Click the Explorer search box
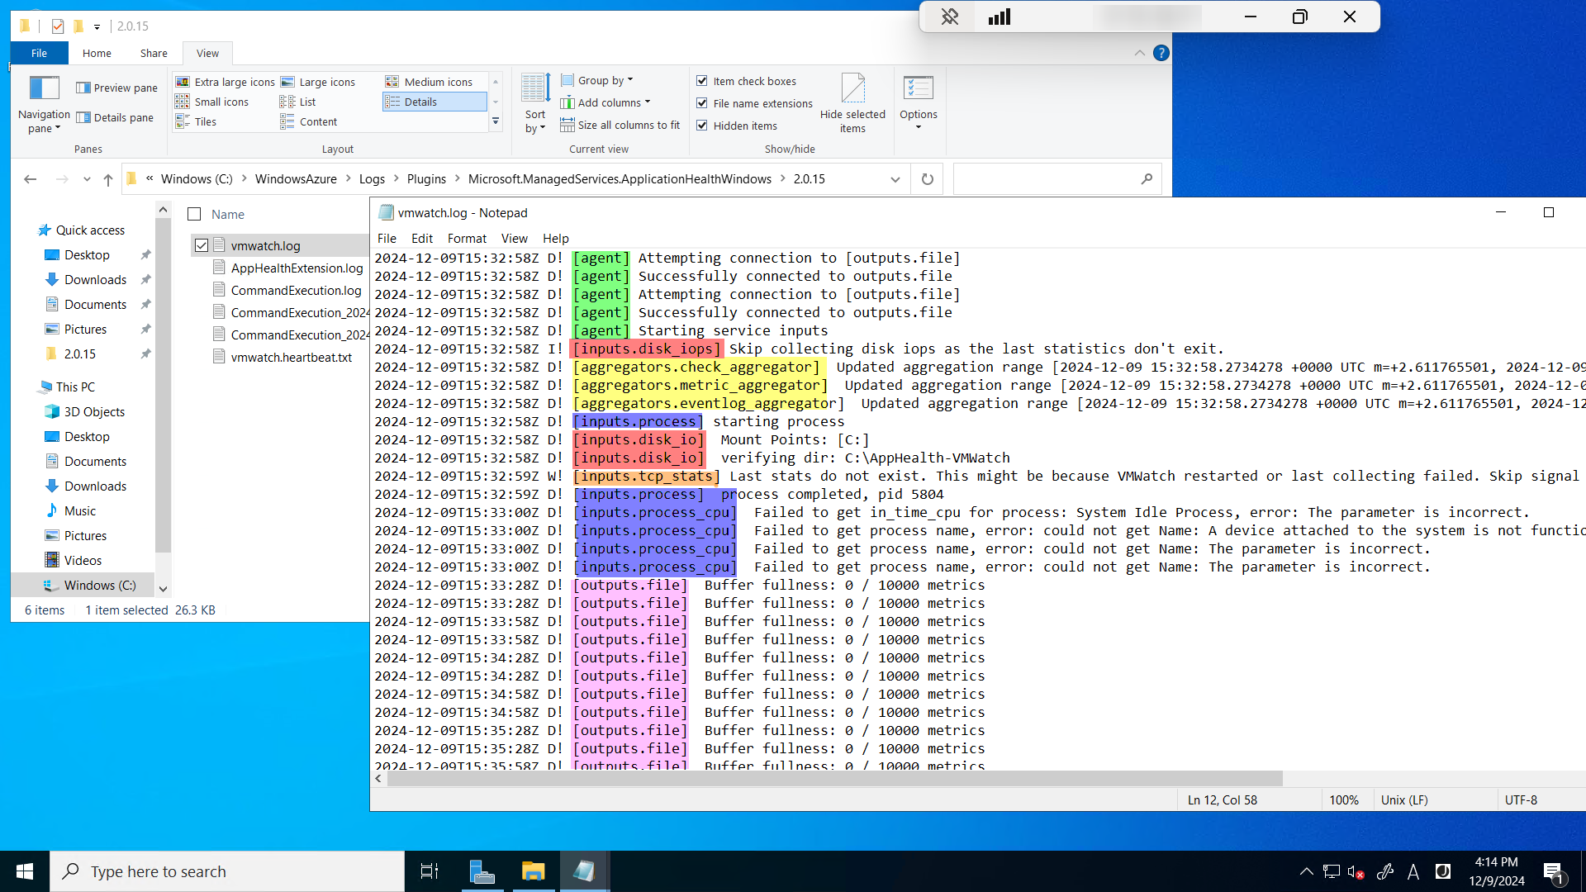 1057,179
